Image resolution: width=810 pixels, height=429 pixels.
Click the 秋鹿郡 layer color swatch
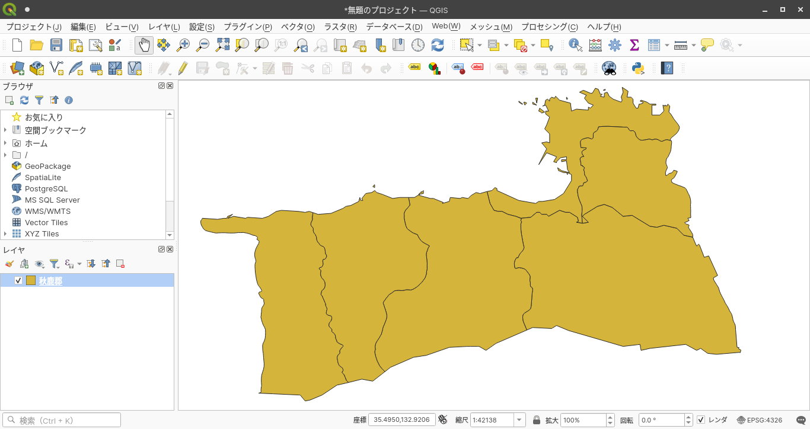click(31, 281)
